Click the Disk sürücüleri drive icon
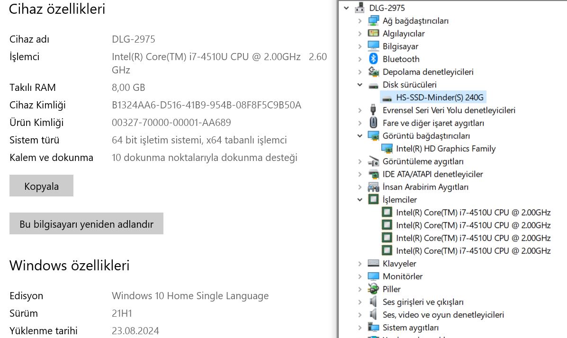Image resolution: width=567 pixels, height=338 pixels. click(x=373, y=85)
